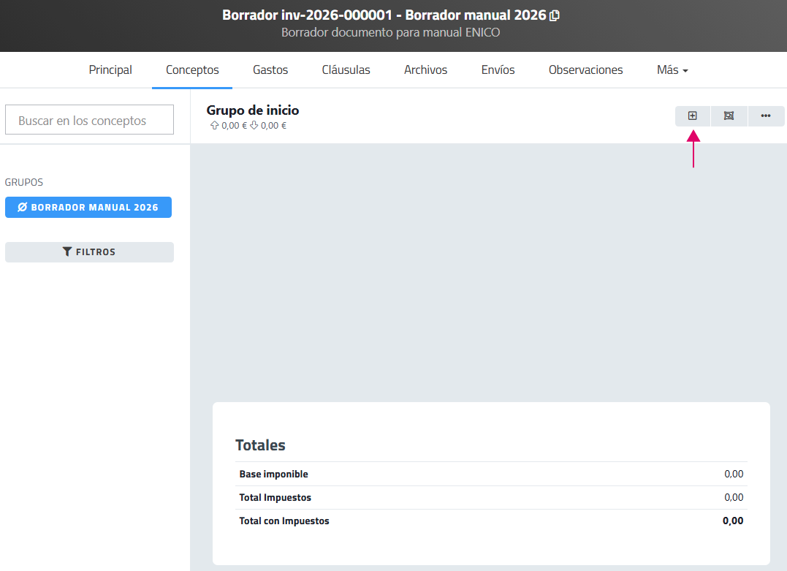This screenshot has height=571, width=787.
Task: Switch to the Principal tab
Action: click(x=110, y=70)
